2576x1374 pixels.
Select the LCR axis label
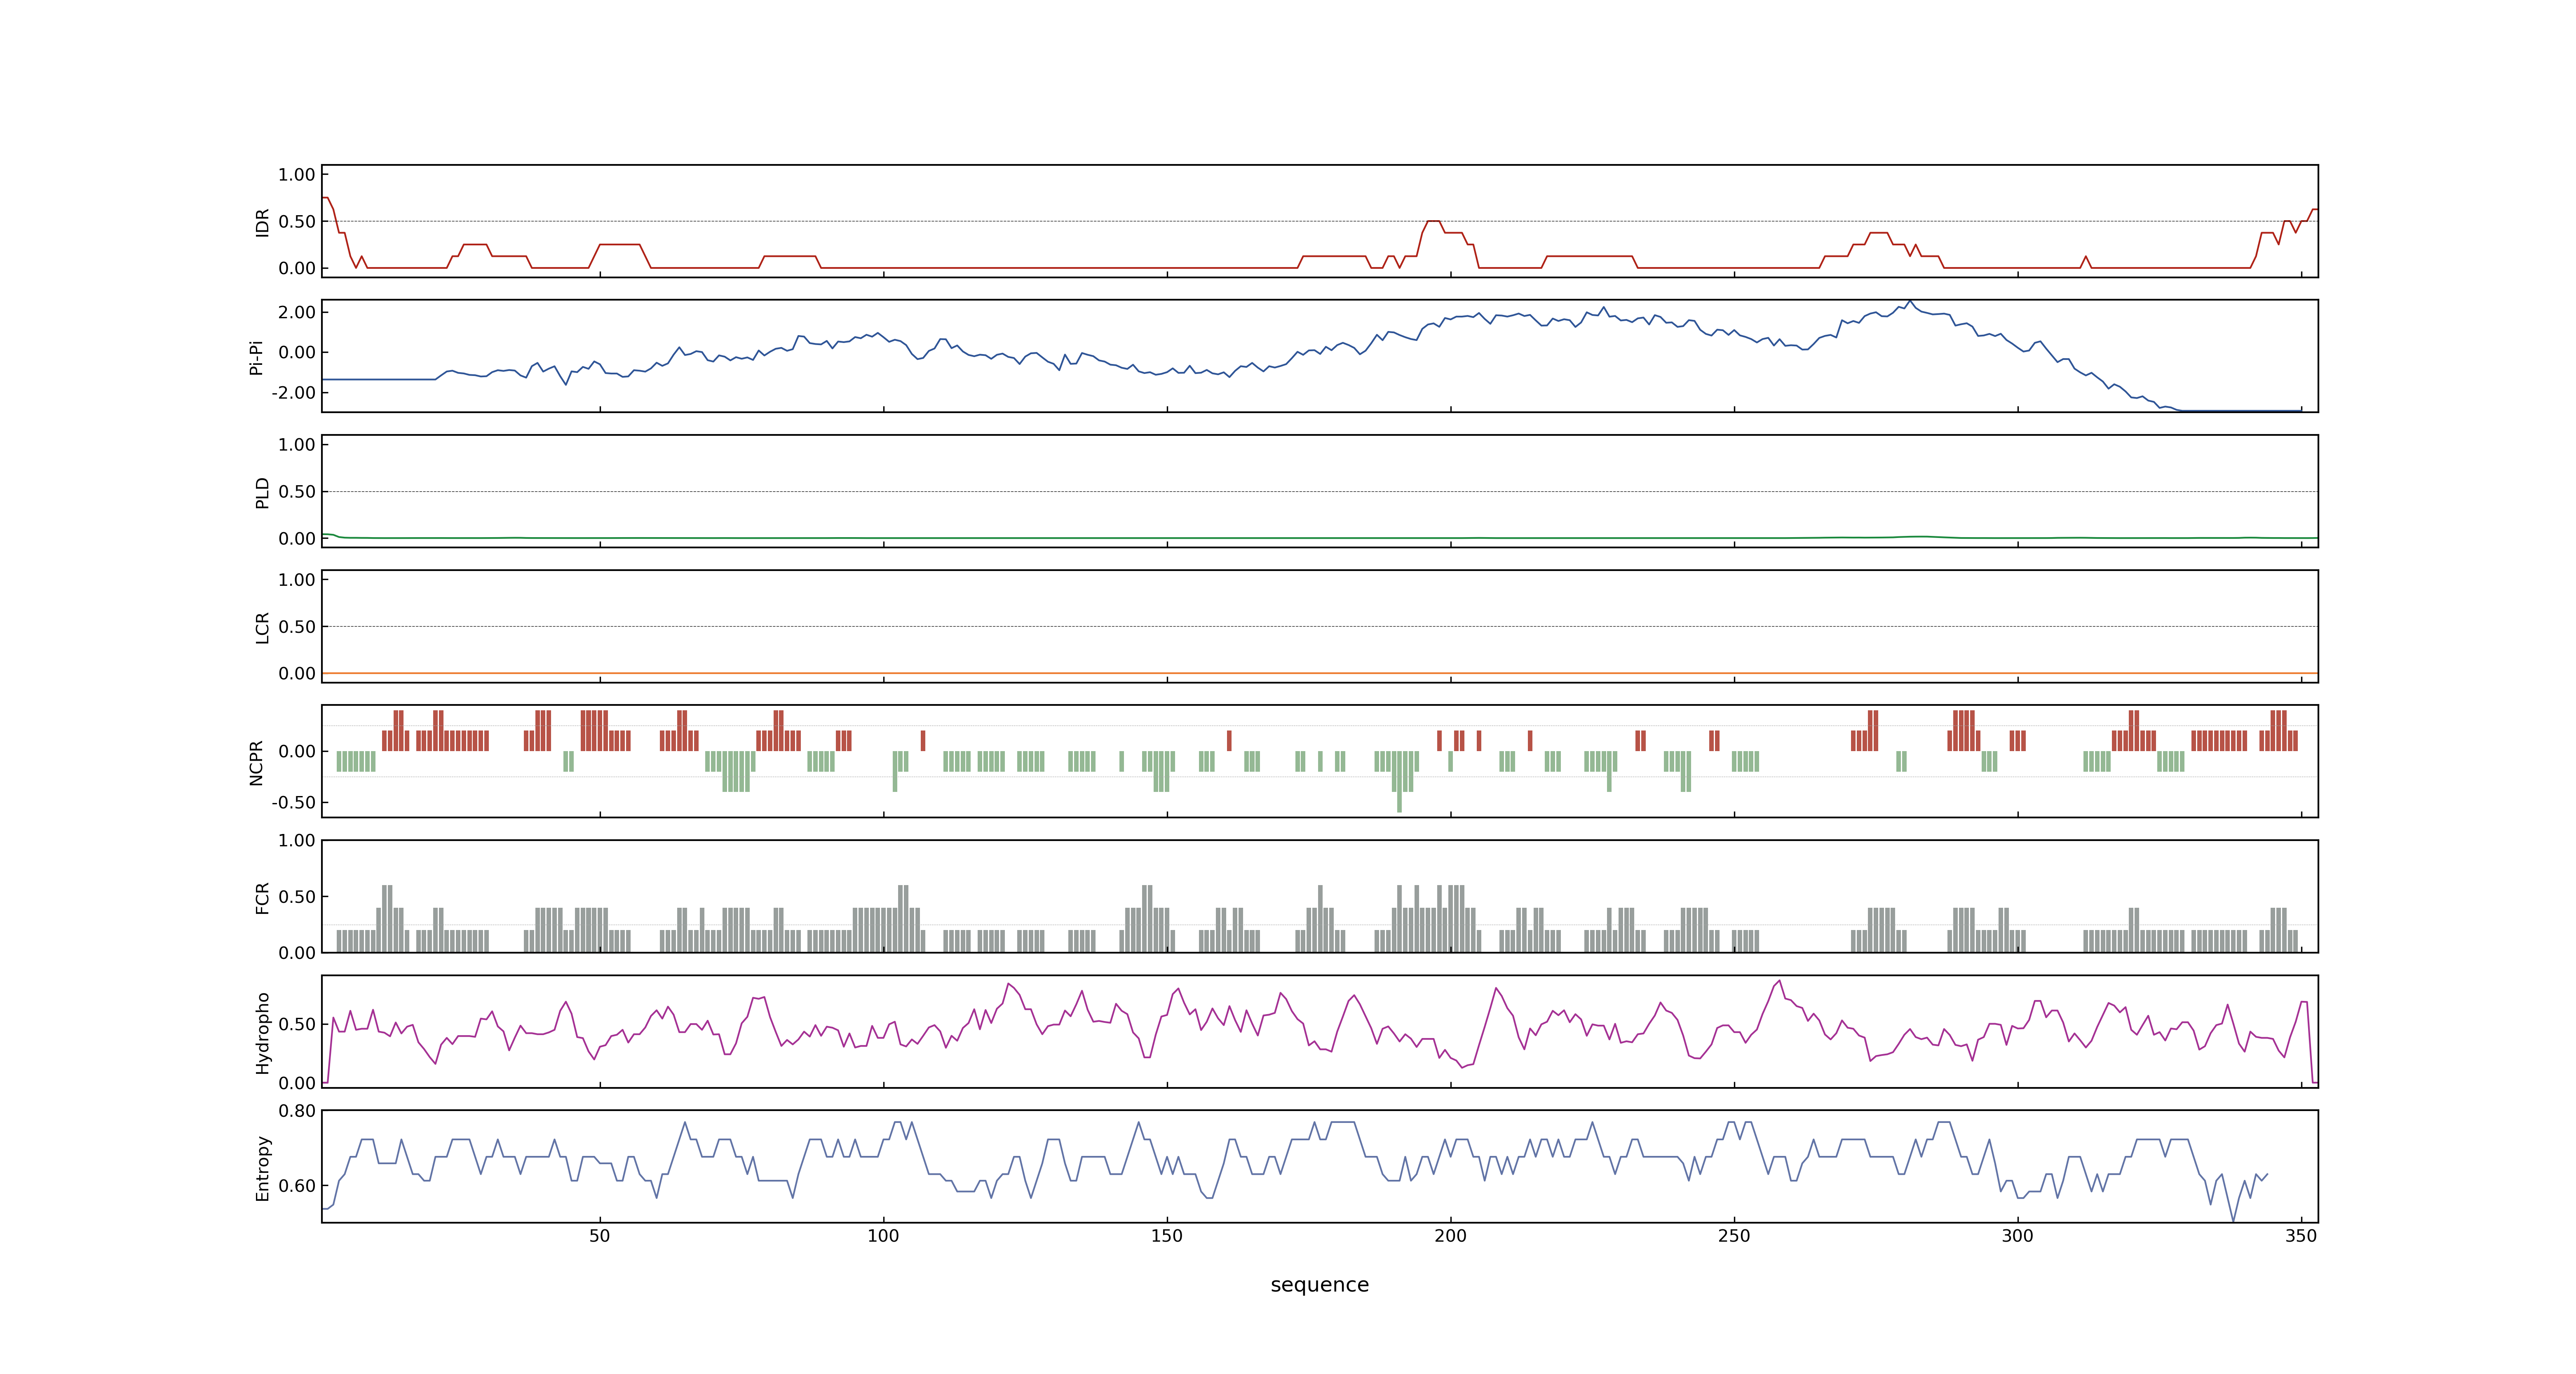262,628
